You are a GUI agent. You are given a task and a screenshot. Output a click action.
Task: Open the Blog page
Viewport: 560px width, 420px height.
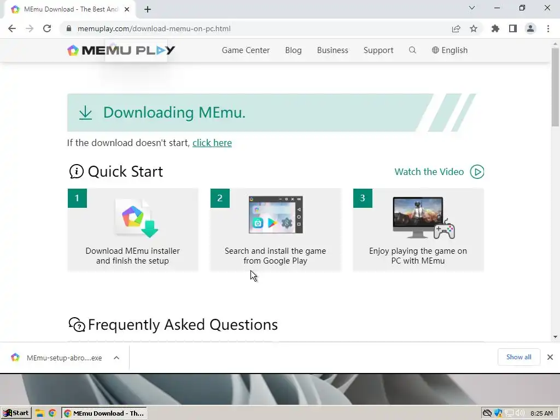tap(293, 50)
